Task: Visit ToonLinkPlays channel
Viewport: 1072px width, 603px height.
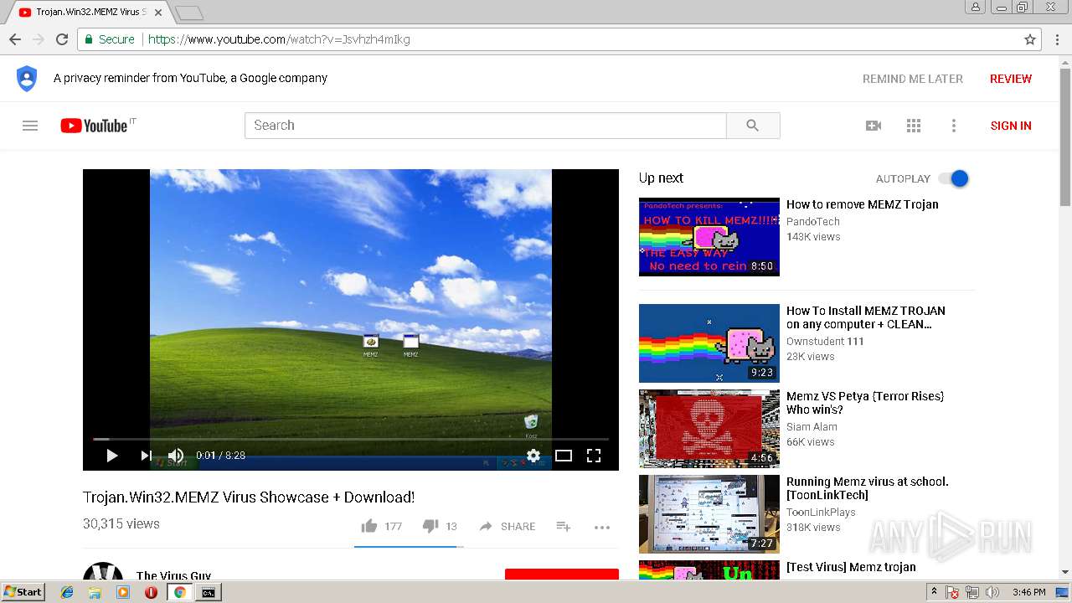Action: coord(821,513)
